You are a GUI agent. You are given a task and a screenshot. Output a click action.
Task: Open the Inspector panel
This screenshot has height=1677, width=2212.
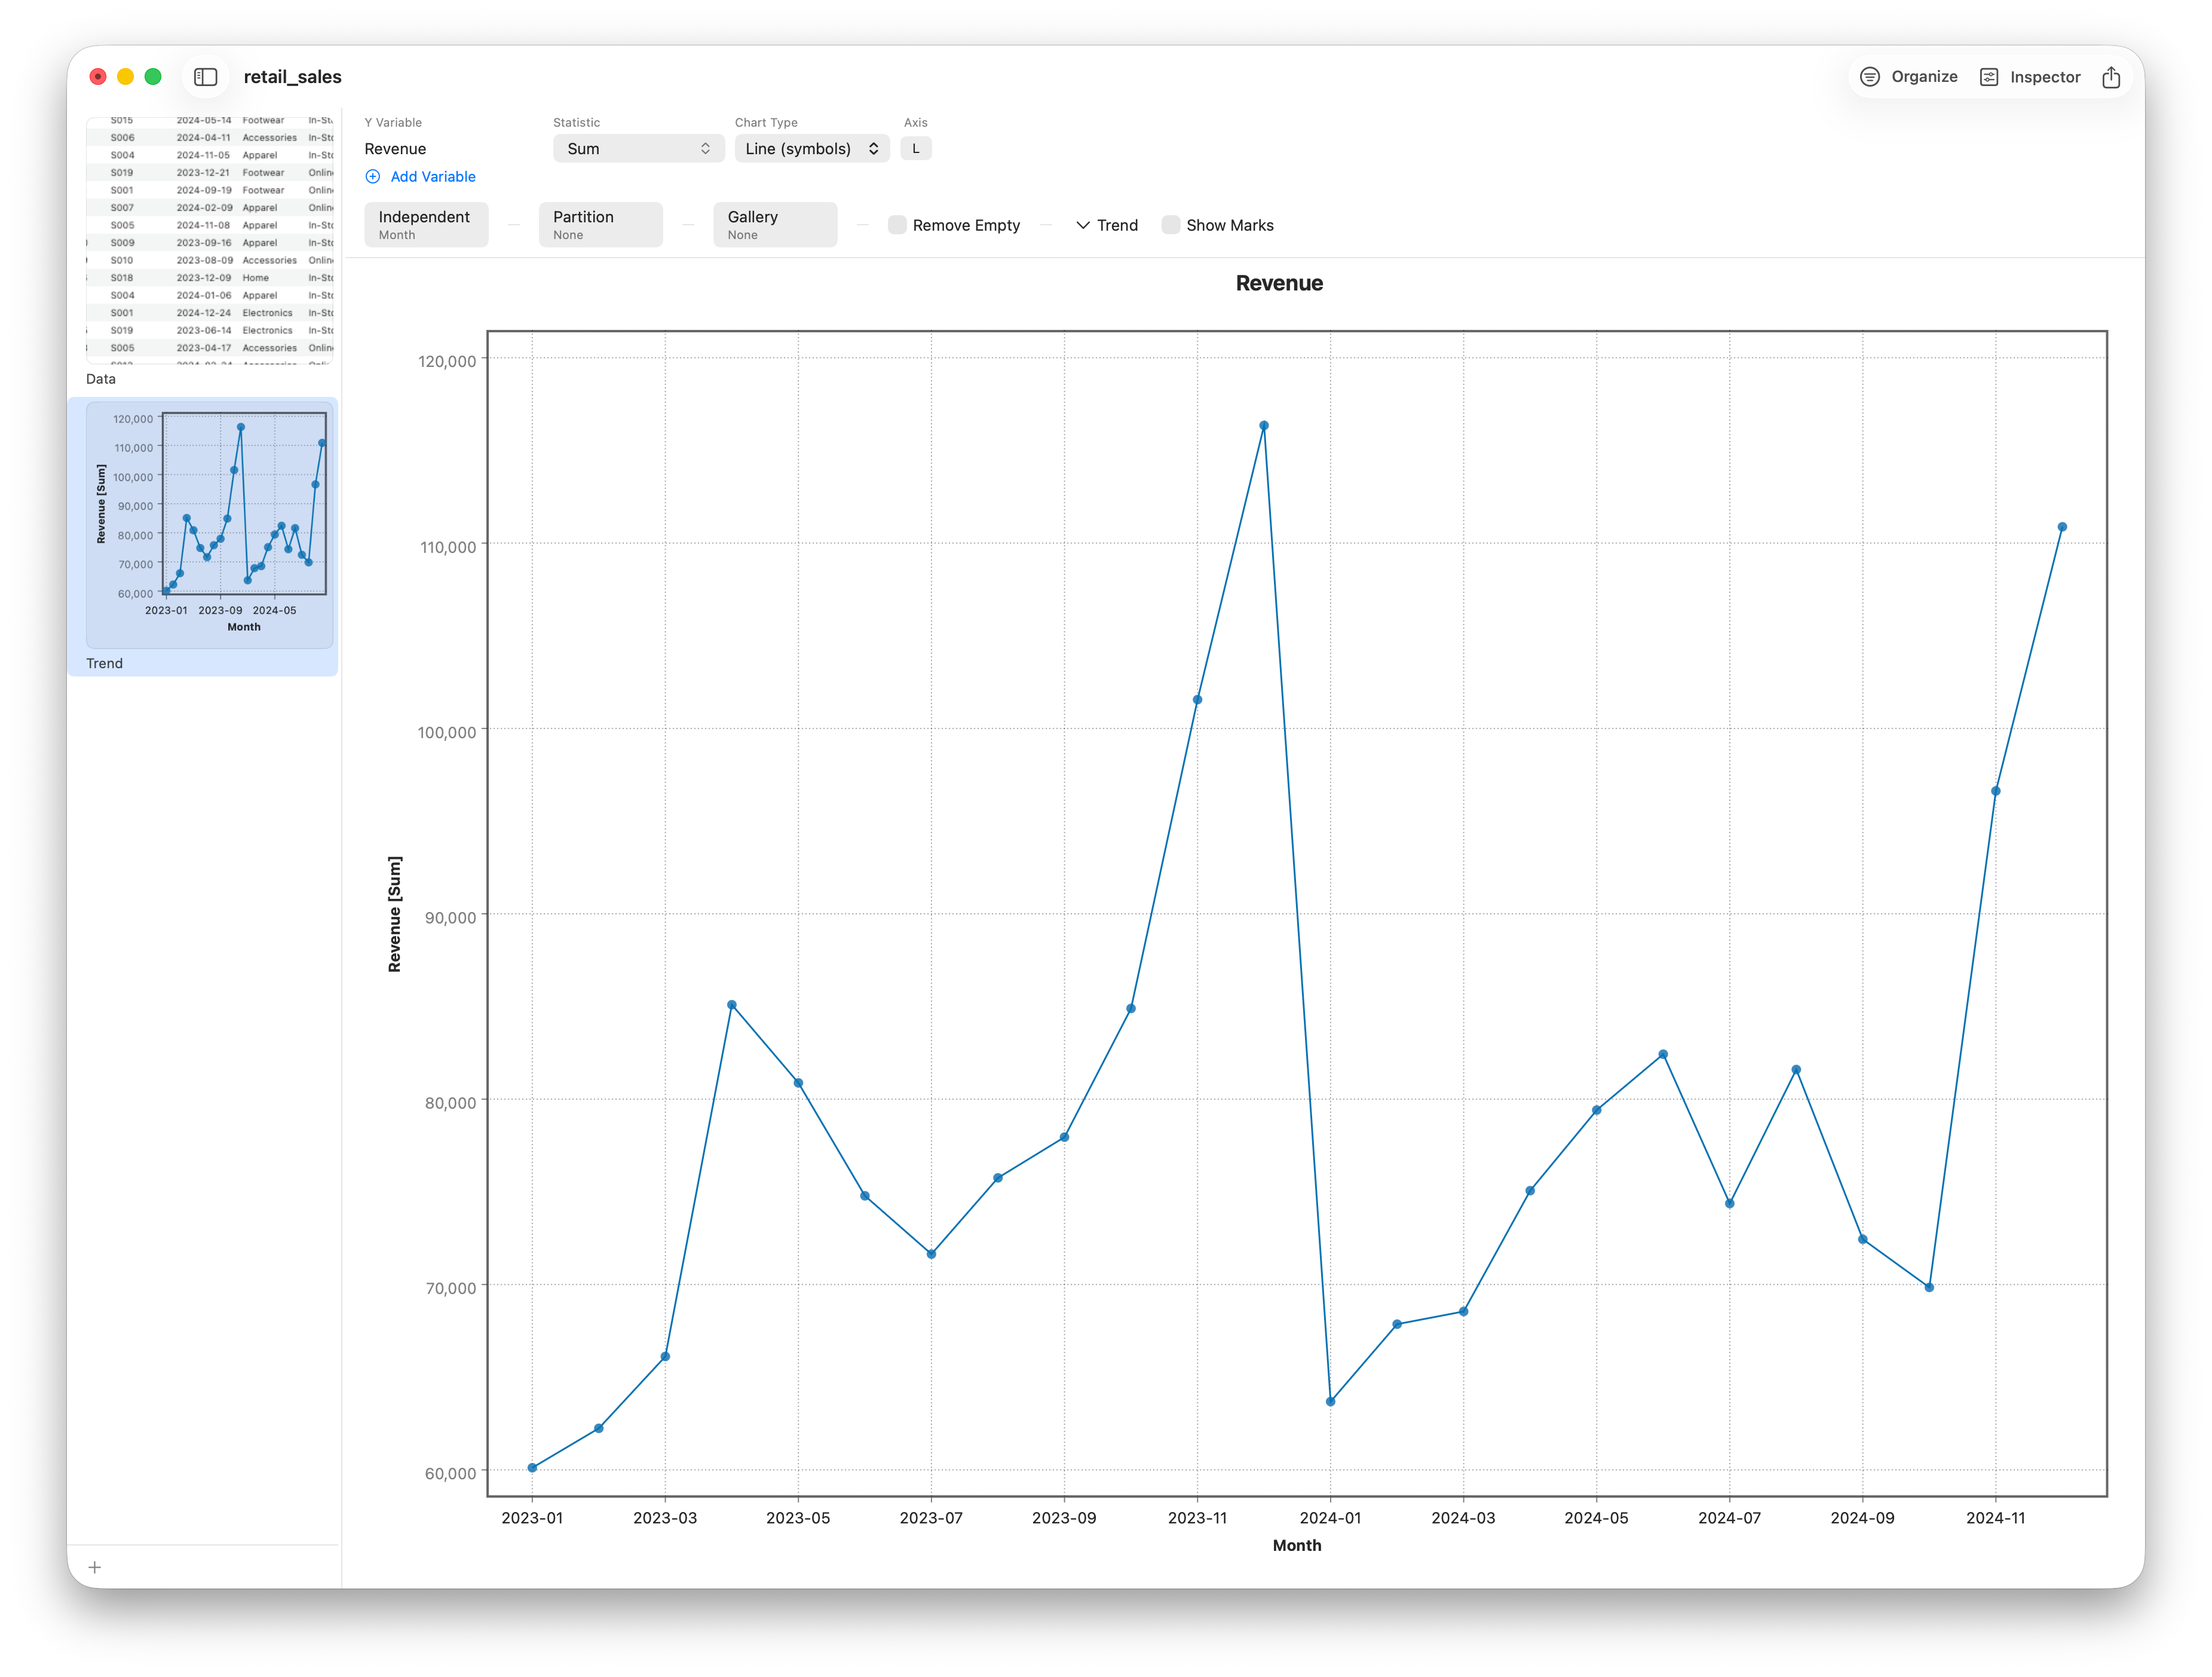click(x=2030, y=77)
